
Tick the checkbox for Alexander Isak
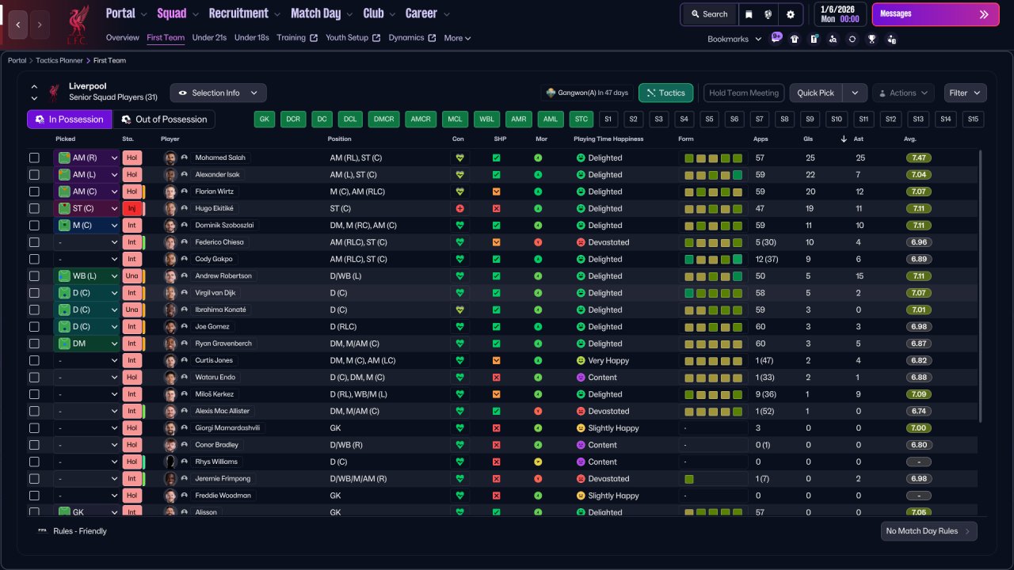coord(34,175)
